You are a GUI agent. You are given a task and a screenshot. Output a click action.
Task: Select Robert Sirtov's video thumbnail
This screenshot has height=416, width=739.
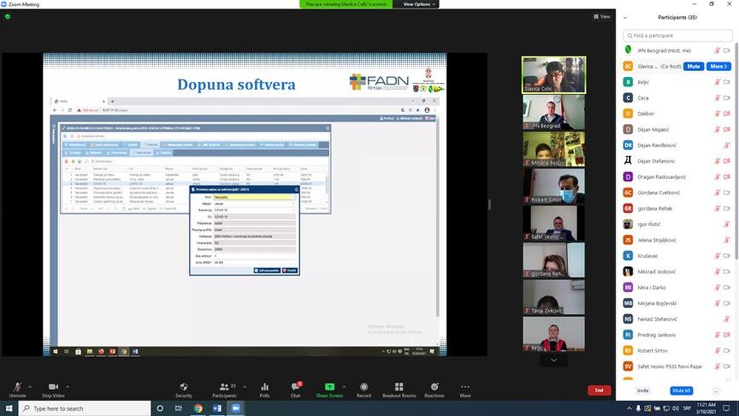(554, 186)
